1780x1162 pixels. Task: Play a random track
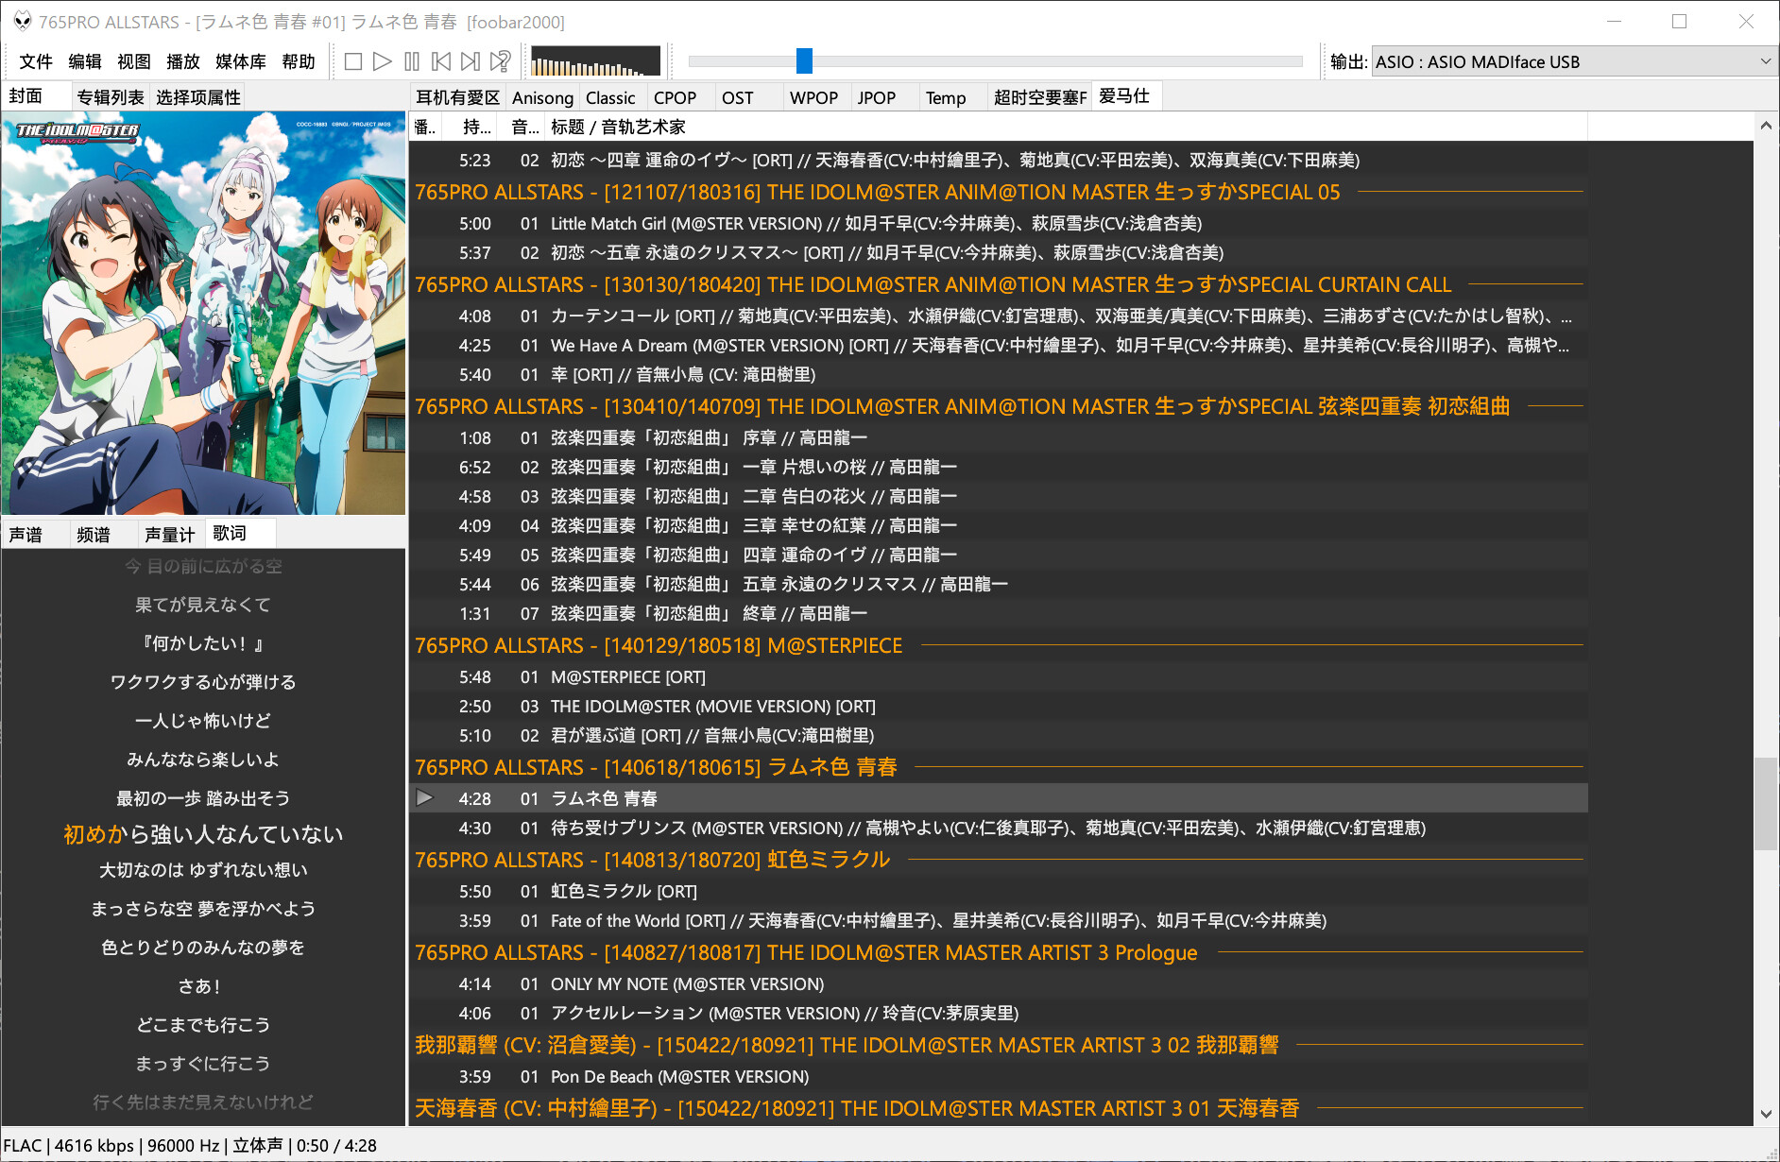[500, 61]
